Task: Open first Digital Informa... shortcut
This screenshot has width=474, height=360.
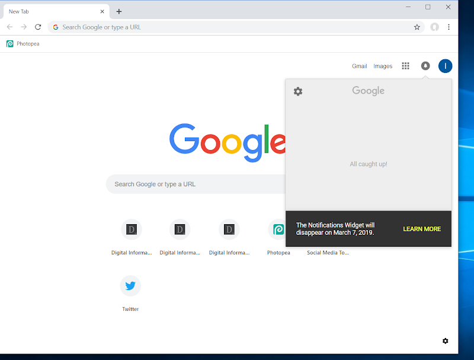Action: coord(132,237)
